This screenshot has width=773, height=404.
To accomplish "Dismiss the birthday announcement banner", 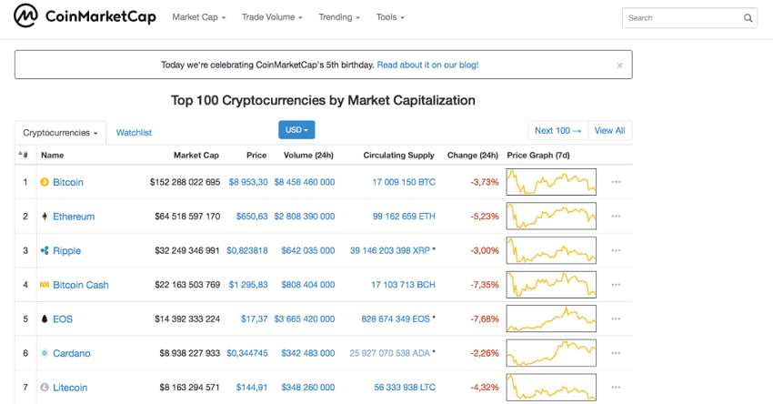I will coord(620,66).
